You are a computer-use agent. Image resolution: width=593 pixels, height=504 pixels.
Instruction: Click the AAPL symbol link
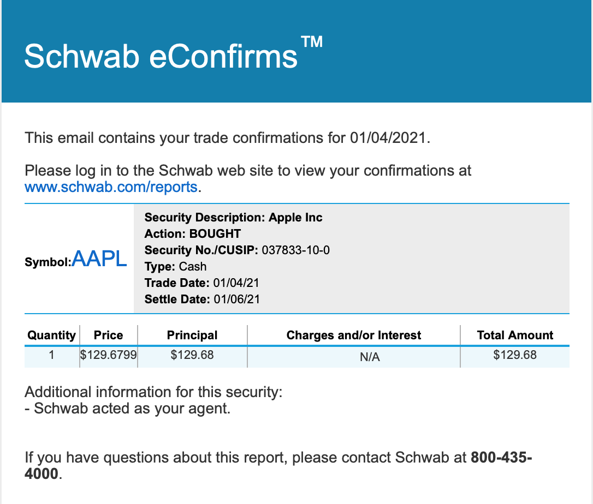pyautogui.click(x=99, y=259)
